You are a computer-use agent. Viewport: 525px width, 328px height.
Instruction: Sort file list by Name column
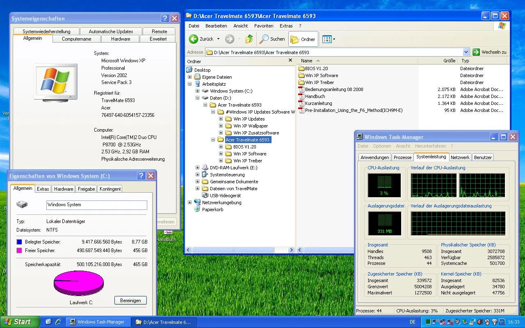click(x=357, y=61)
